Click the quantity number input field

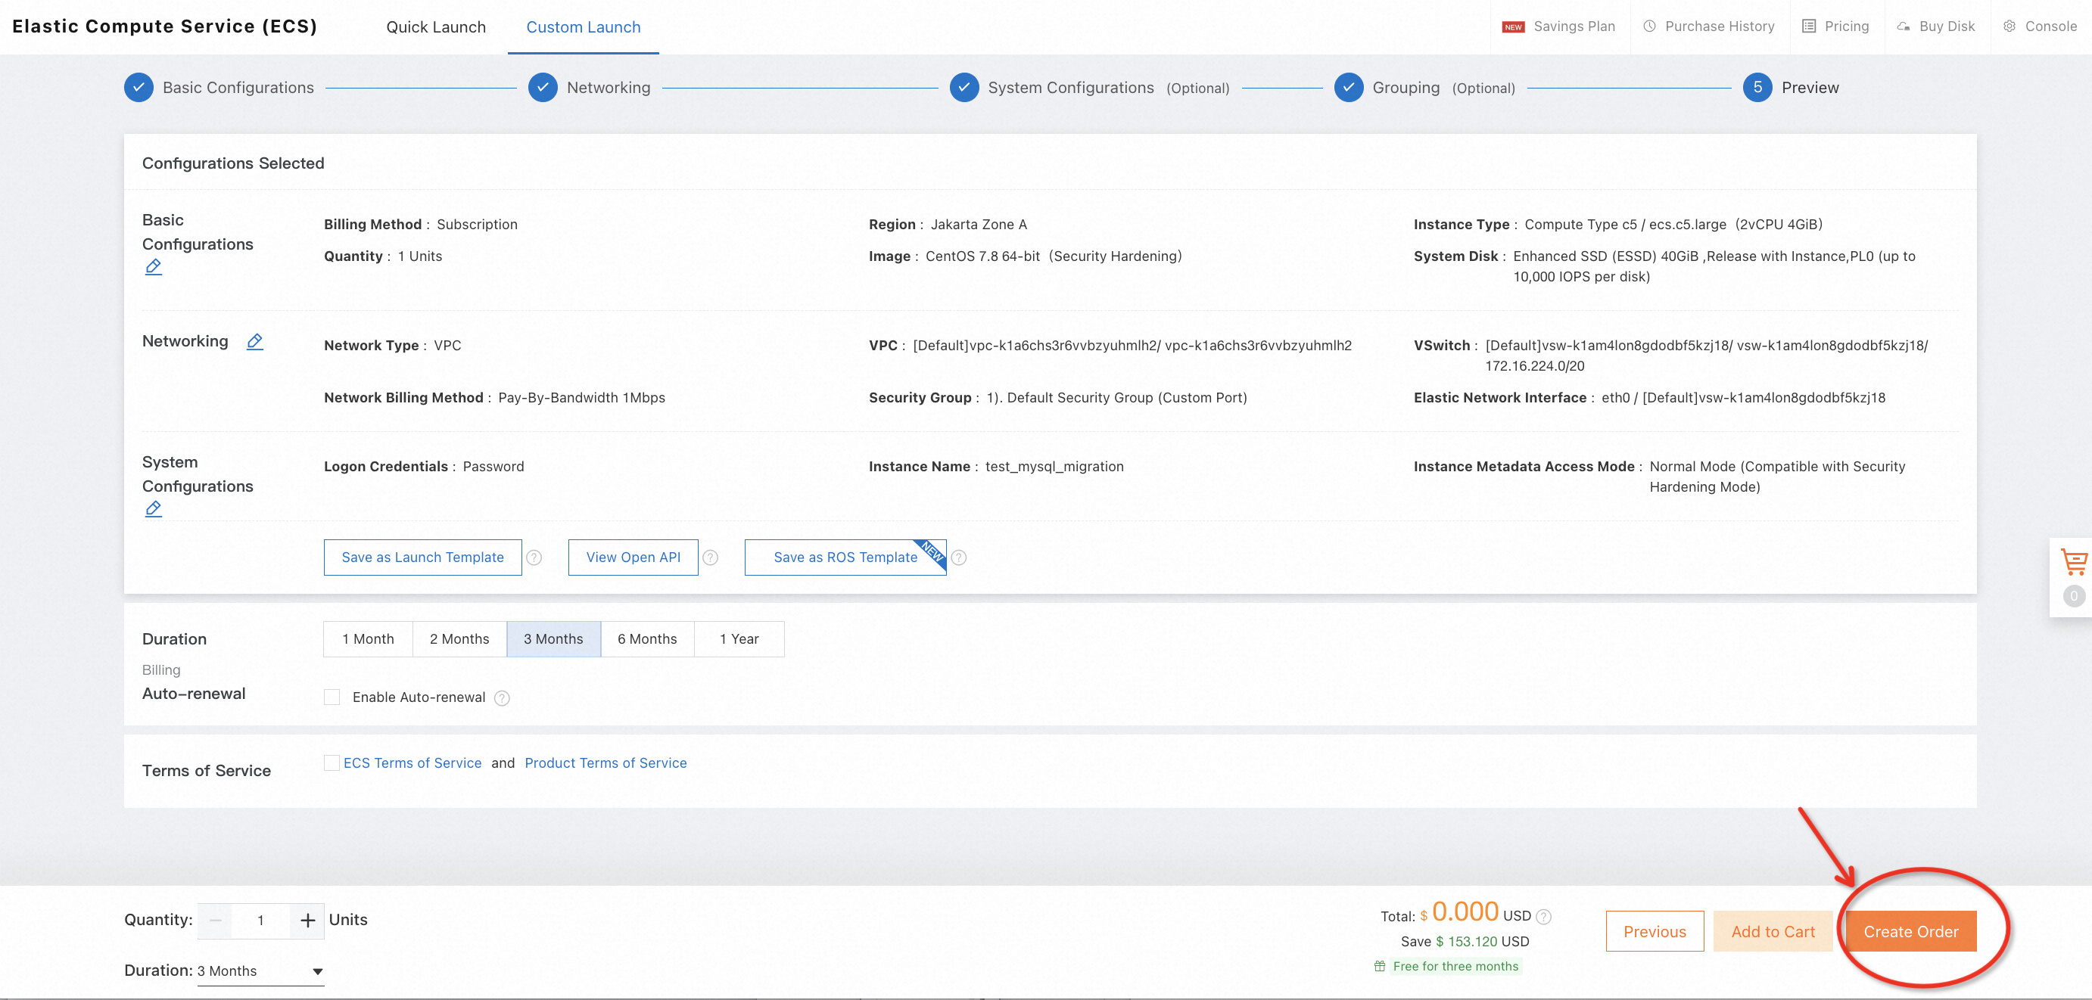coord(260,921)
